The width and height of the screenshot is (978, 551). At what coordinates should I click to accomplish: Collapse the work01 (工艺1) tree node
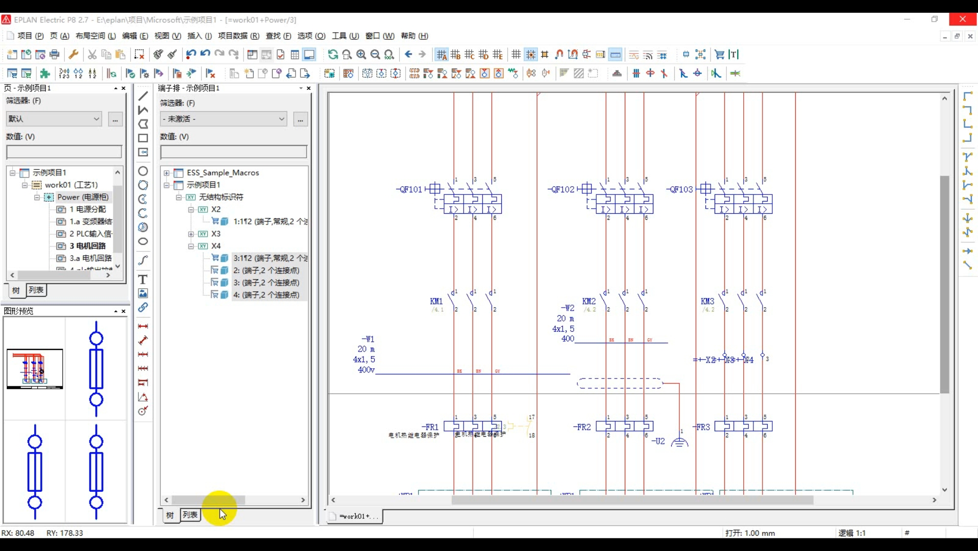(x=25, y=185)
